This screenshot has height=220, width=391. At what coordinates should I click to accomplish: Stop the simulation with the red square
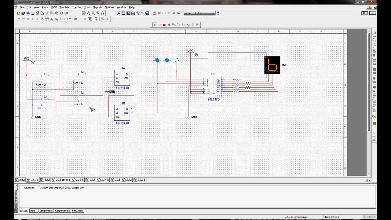(164, 25)
